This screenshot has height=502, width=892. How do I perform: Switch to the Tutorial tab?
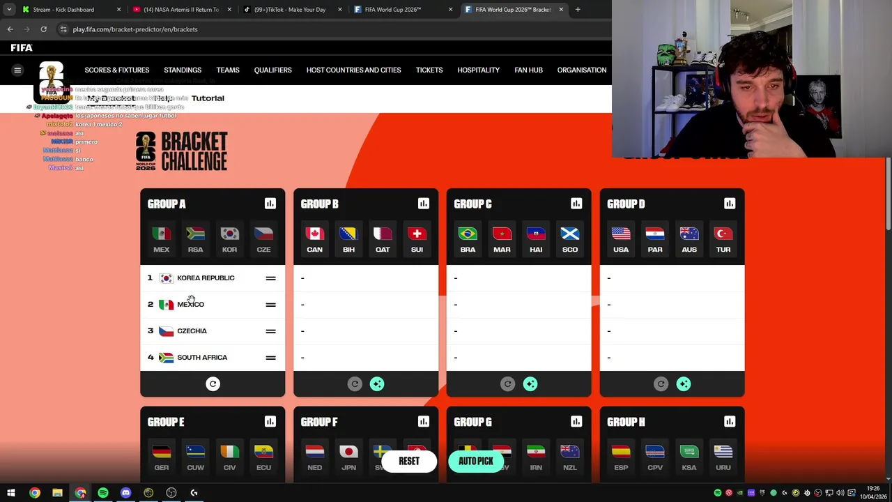tap(208, 98)
